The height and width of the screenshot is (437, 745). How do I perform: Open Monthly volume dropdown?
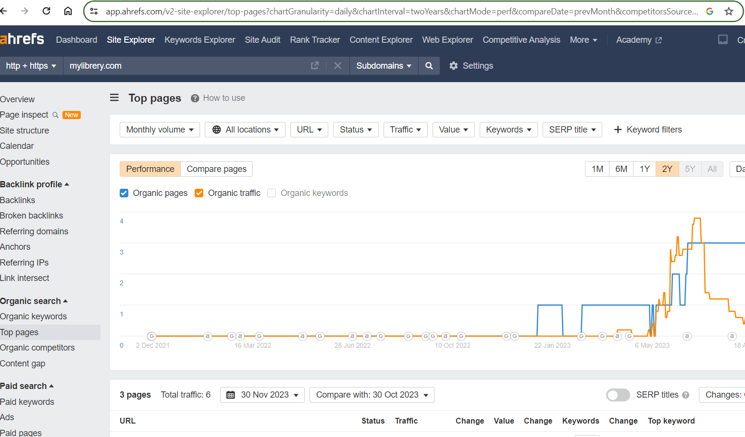click(x=160, y=130)
